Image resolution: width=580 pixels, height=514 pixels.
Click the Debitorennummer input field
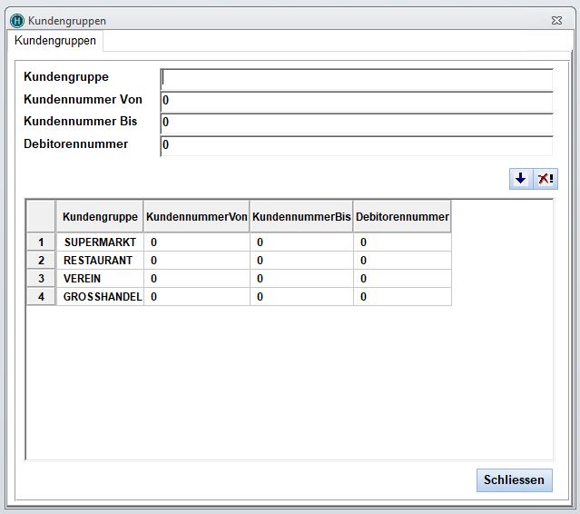click(x=356, y=145)
